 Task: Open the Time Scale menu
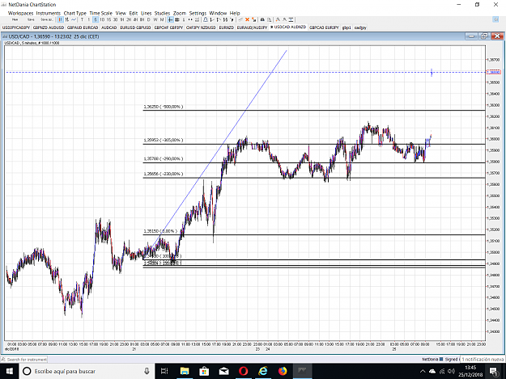click(100, 13)
